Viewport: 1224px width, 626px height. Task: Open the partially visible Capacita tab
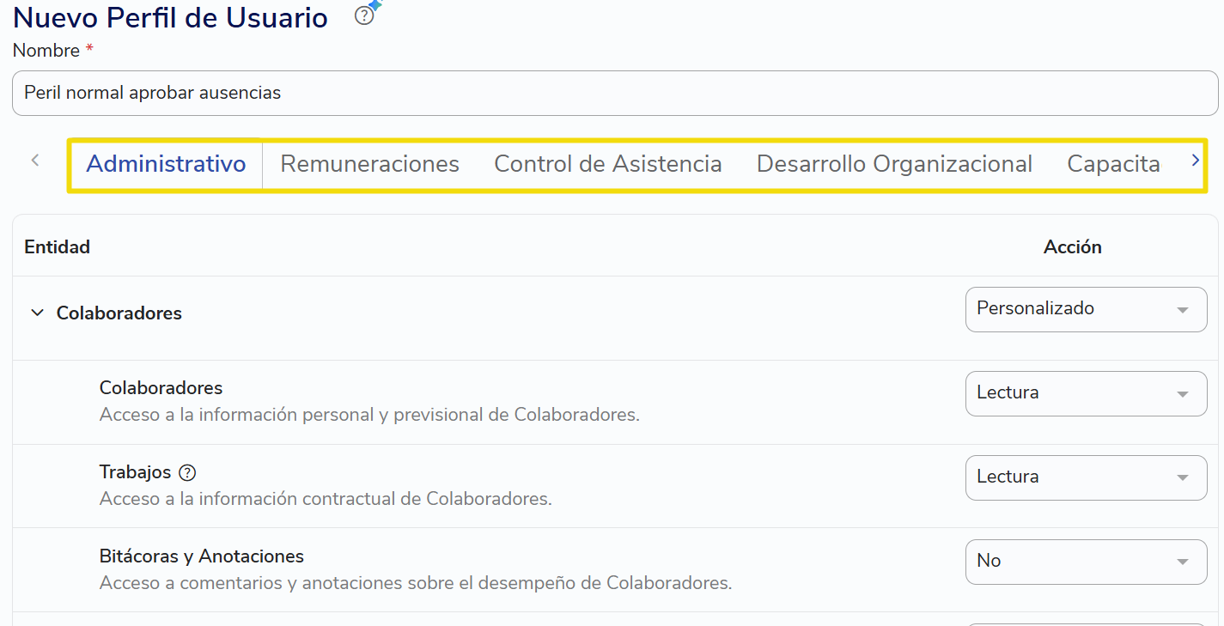[x=1113, y=164]
